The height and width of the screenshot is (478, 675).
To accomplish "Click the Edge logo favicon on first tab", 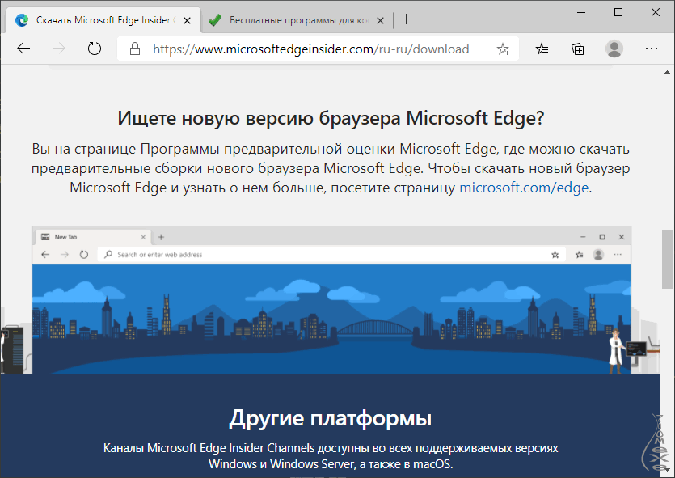I will pos(22,20).
